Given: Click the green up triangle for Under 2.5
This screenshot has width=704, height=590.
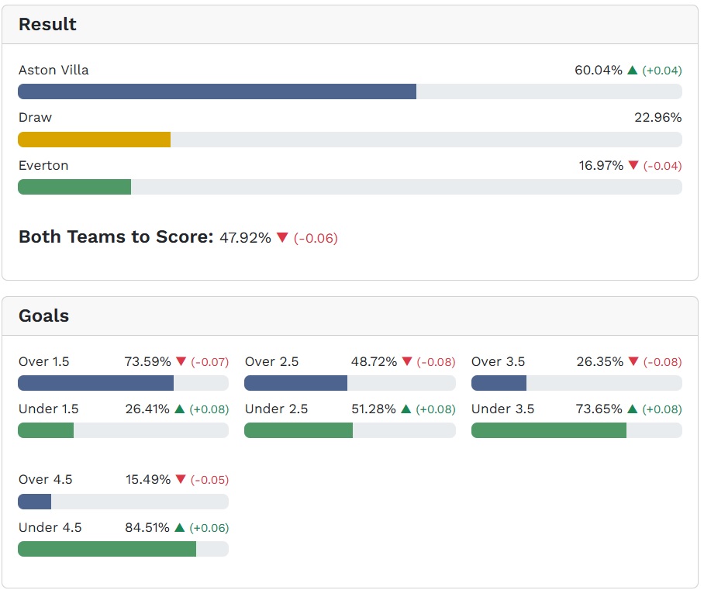Looking at the screenshot, I should coord(406,409).
